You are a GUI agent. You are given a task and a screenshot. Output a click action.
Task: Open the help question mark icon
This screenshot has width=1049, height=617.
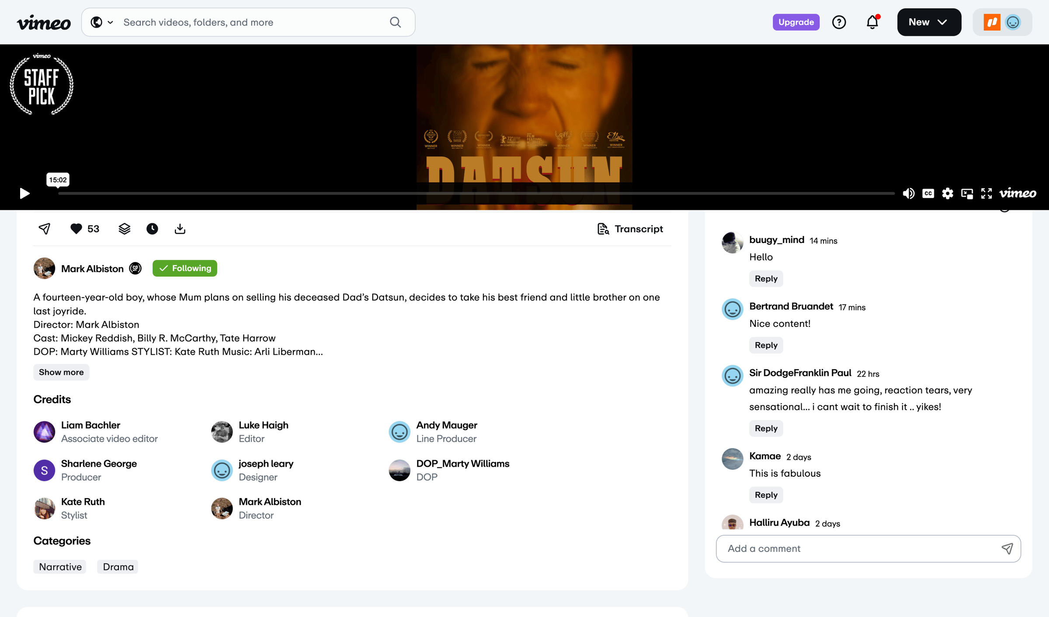[839, 22]
